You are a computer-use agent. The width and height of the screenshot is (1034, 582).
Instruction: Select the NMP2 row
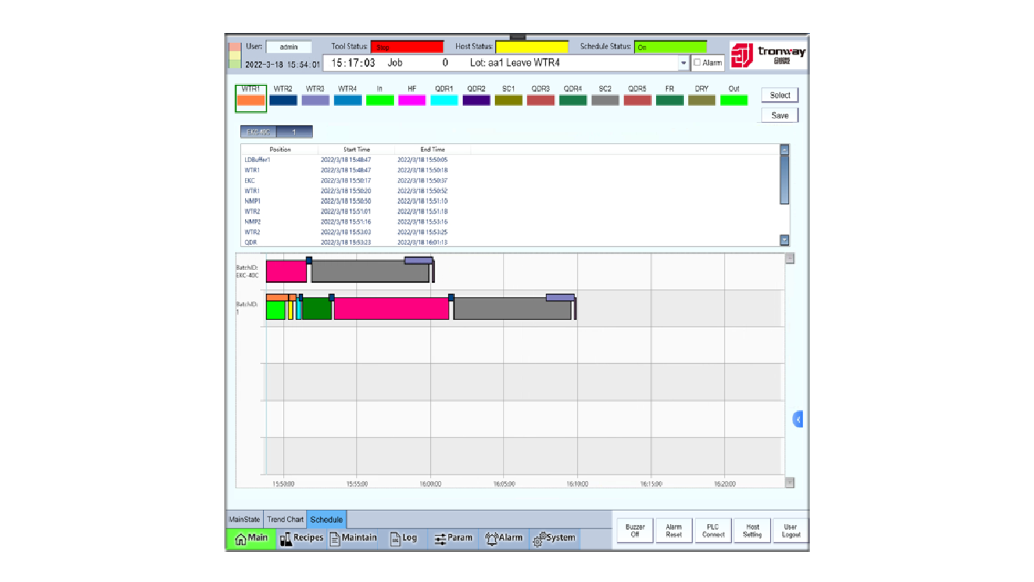(510, 222)
